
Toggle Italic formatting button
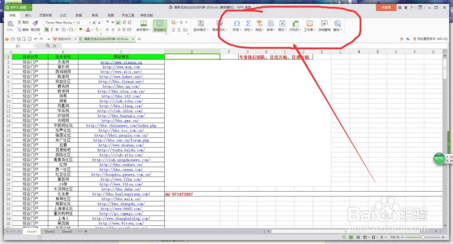click(52, 29)
